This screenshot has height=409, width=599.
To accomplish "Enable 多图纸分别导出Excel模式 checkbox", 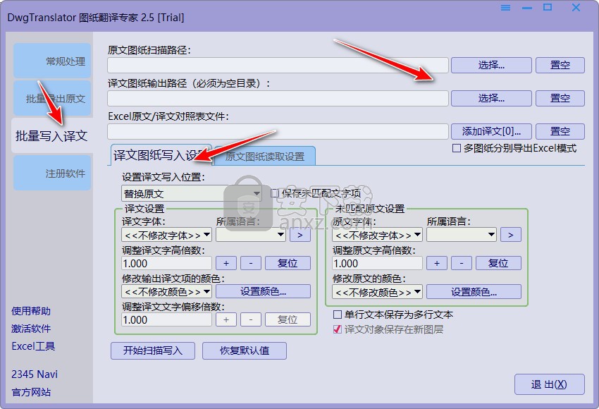I will (457, 148).
